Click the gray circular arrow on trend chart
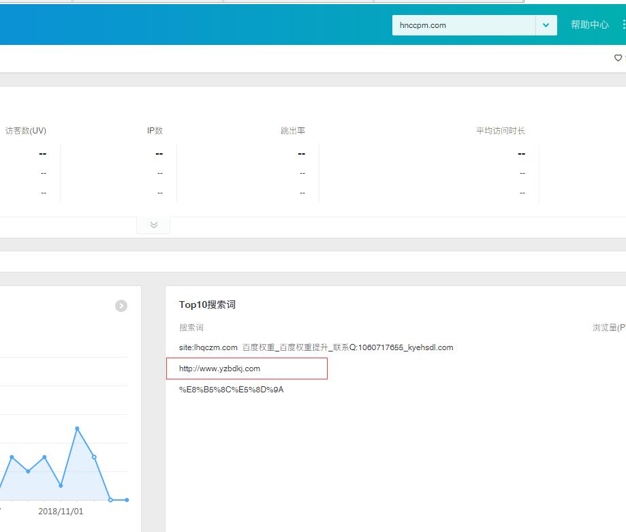The image size is (626, 532). [121, 306]
